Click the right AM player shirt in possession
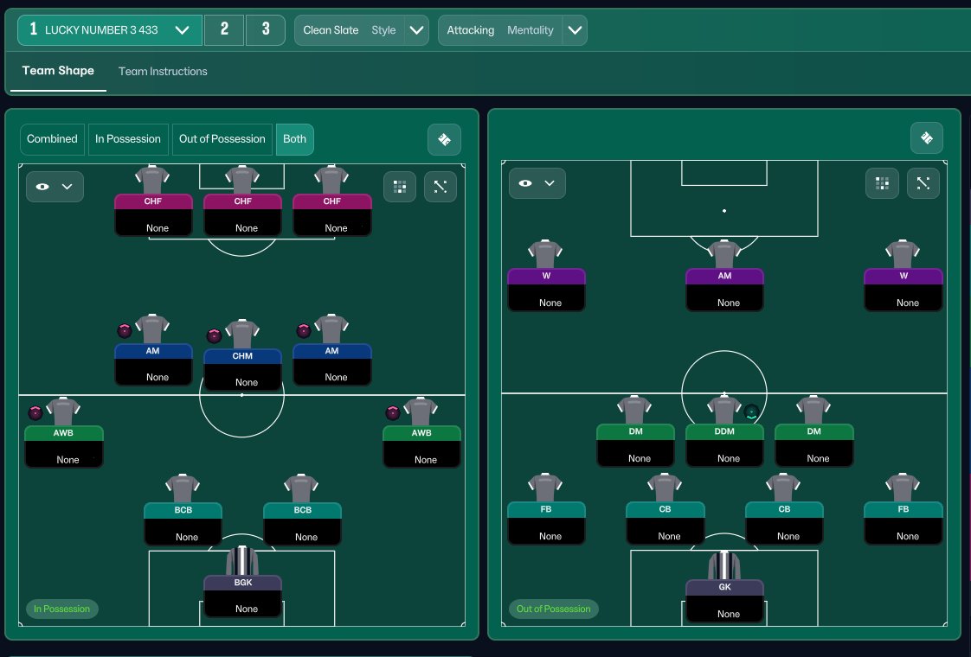This screenshot has width=971, height=657. coord(331,328)
